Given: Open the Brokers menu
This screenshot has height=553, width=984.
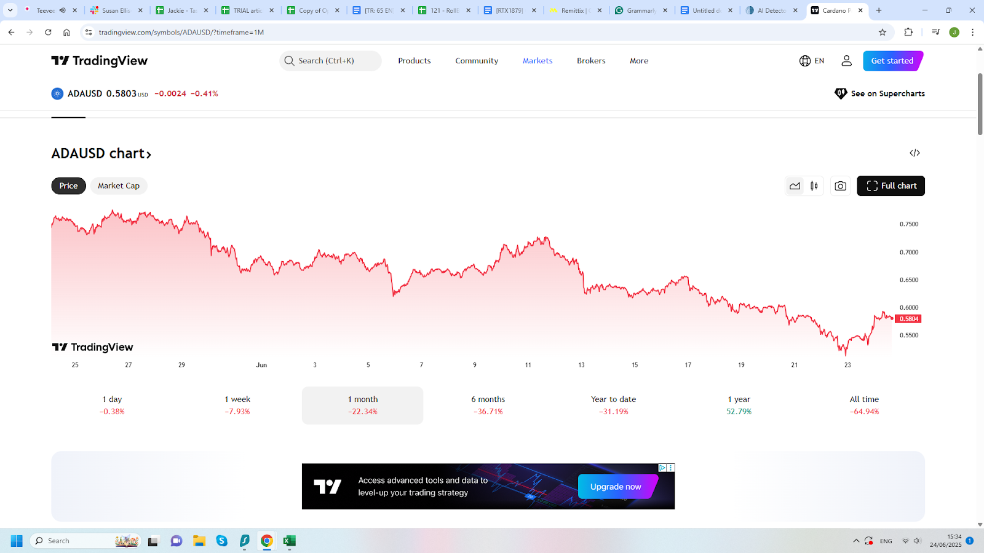Looking at the screenshot, I should pos(591,61).
